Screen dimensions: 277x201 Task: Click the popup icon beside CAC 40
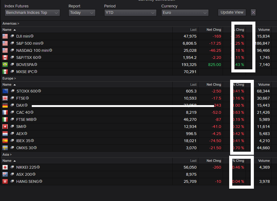coord(12,112)
